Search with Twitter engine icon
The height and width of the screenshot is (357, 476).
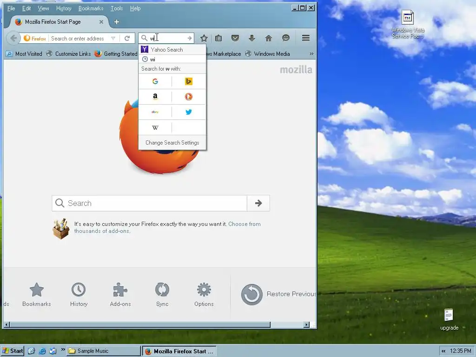(x=189, y=112)
